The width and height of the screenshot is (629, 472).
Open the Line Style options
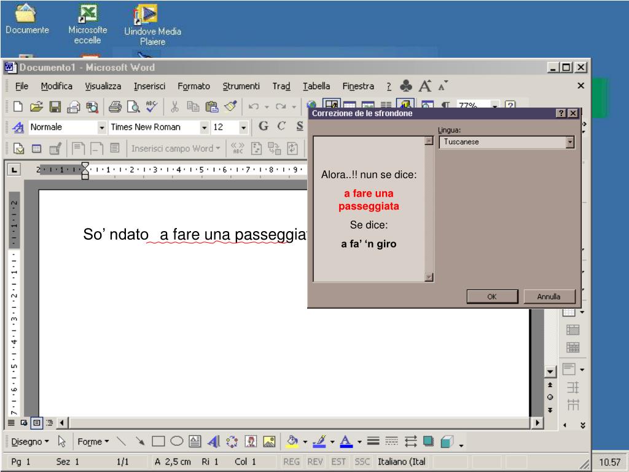[373, 441]
